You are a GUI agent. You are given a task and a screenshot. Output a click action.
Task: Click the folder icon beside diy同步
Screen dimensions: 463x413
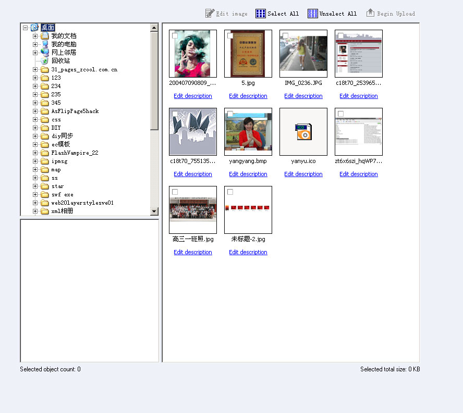[45, 136]
